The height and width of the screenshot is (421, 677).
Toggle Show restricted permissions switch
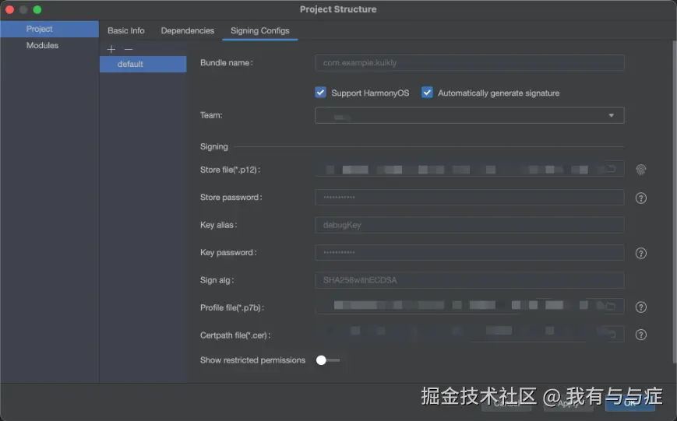coord(327,360)
